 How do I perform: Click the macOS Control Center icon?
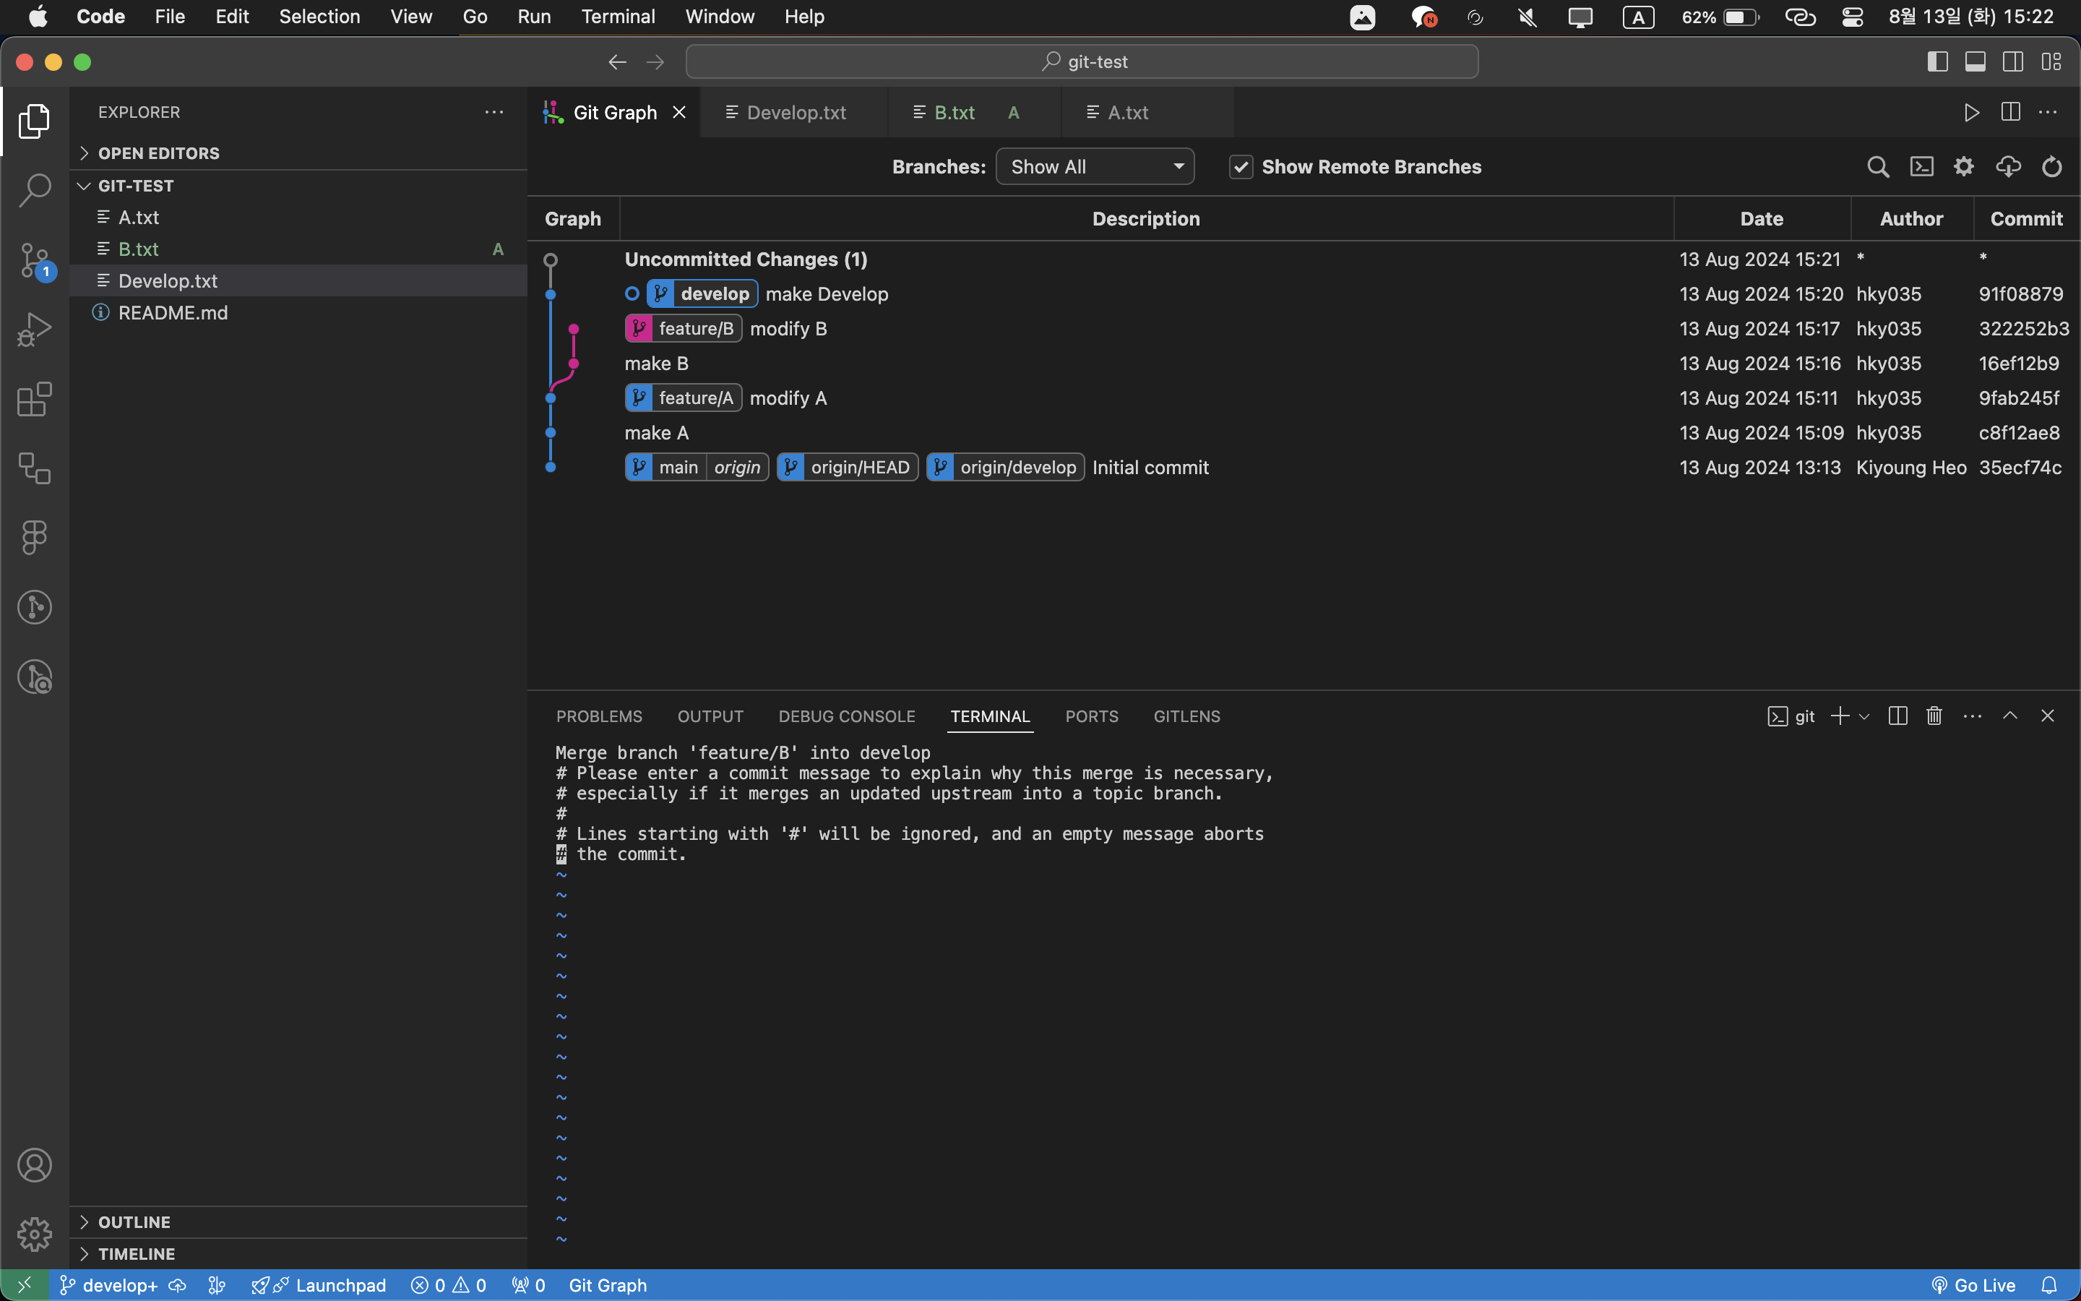pos(1852,17)
